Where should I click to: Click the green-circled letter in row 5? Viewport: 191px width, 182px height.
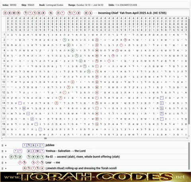coord(76,56)
